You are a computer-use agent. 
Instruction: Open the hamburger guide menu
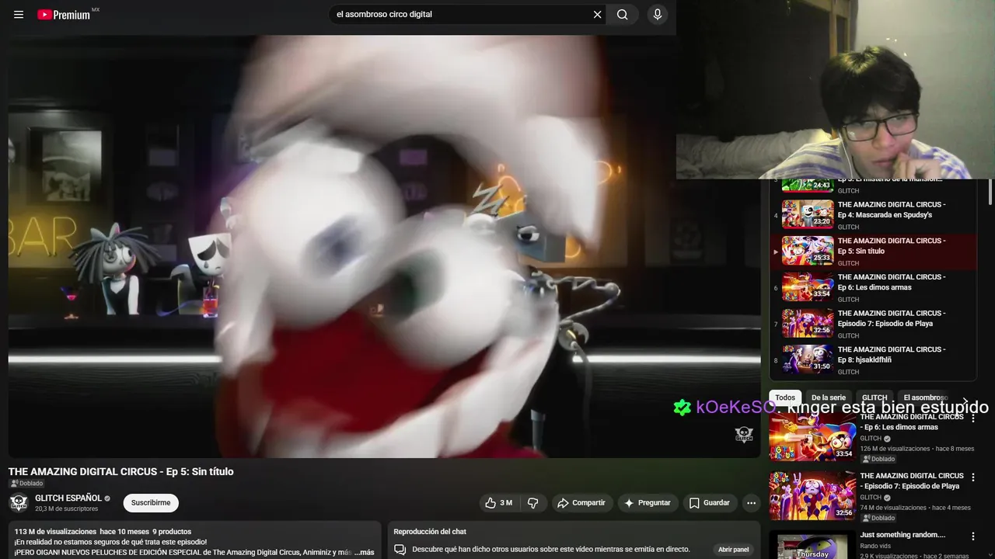coord(19,14)
